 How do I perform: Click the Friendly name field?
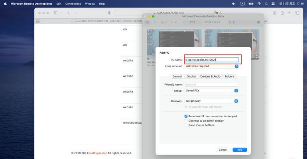click(211, 85)
